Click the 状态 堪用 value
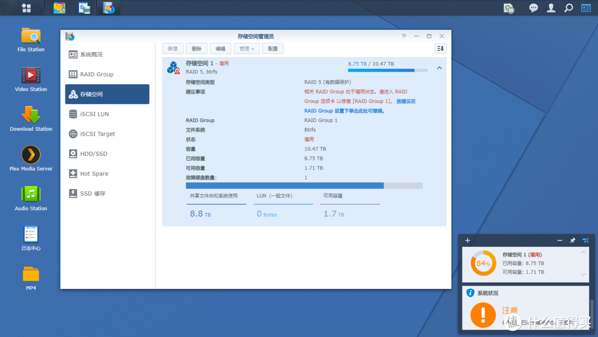 pyautogui.click(x=309, y=139)
